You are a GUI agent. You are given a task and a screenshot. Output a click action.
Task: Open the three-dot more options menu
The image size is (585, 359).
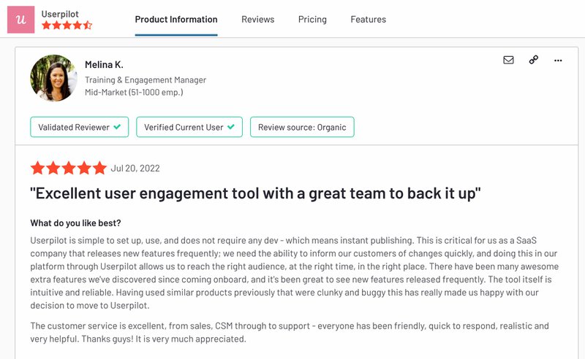click(558, 60)
